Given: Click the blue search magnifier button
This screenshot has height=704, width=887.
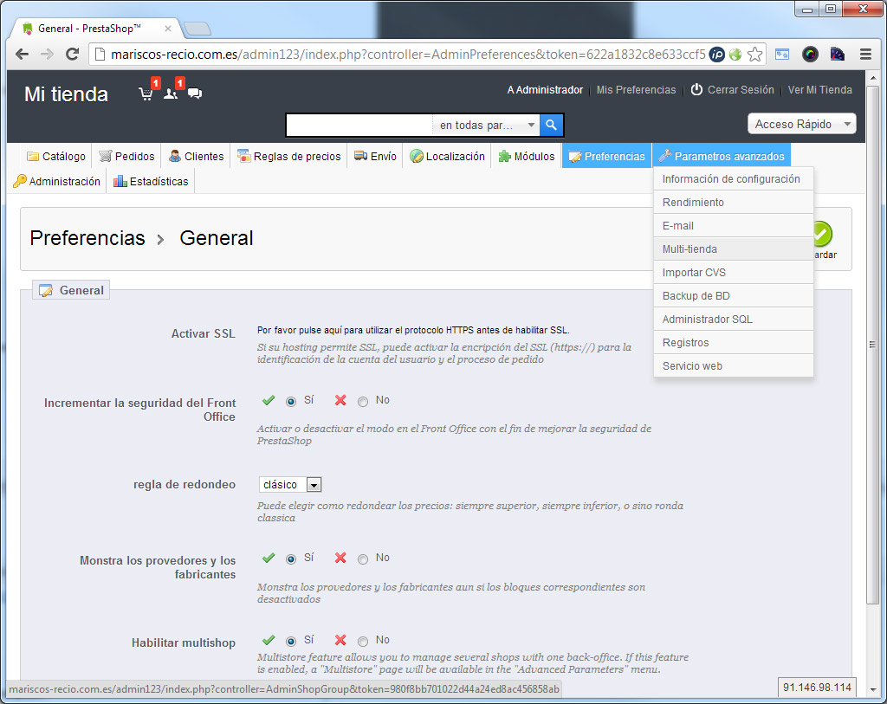Looking at the screenshot, I should [x=551, y=125].
